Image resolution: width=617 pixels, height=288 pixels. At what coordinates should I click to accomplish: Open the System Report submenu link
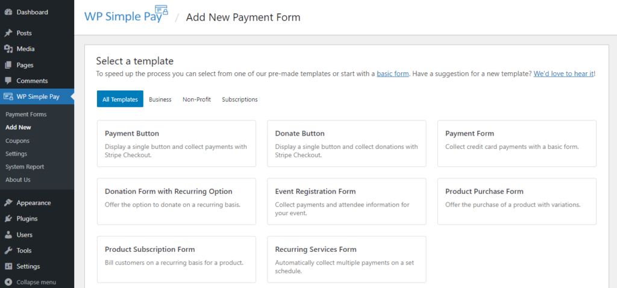25,167
